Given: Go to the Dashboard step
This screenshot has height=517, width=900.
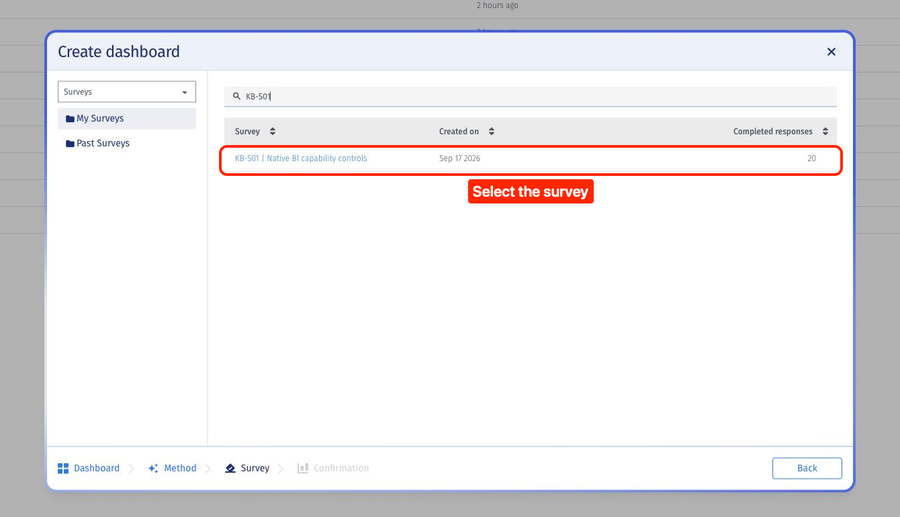Looking at the screenshot, I should 89,468.
